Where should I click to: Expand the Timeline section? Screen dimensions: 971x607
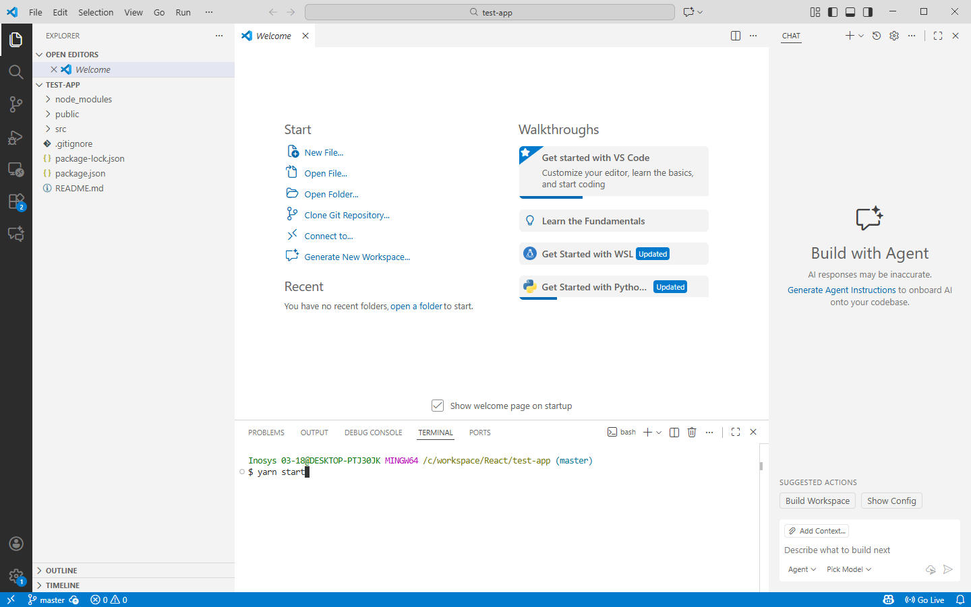(134, 585)
